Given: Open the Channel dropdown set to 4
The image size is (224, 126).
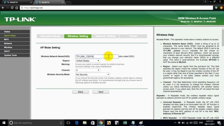Looking at the screenshot, I should (87, 70).
